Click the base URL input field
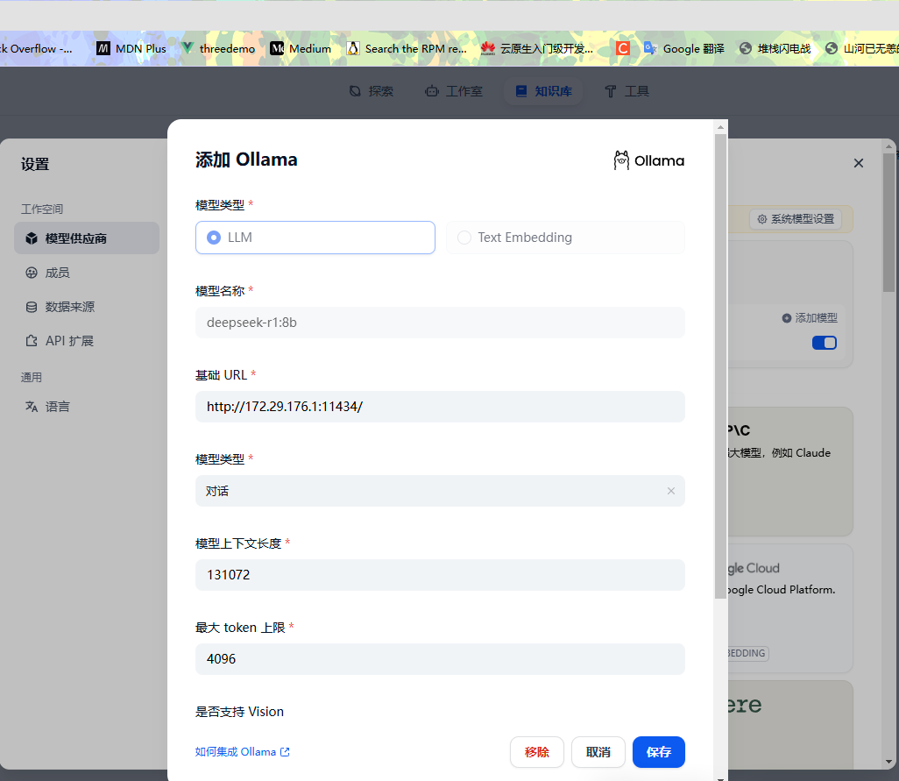This screenshot has width=899, height=781. (x=440, y=407)
